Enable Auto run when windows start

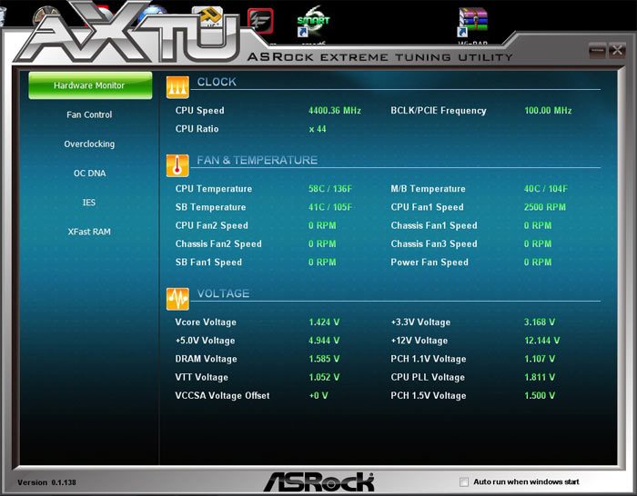click(x=465, y=481)
